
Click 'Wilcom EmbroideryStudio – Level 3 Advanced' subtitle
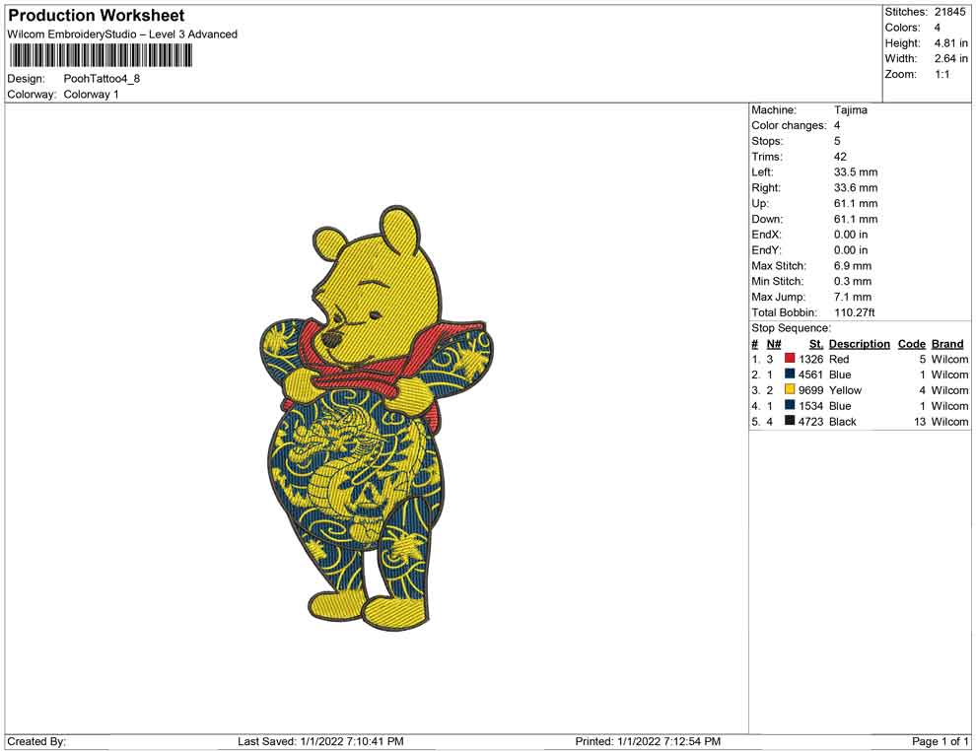122,34
